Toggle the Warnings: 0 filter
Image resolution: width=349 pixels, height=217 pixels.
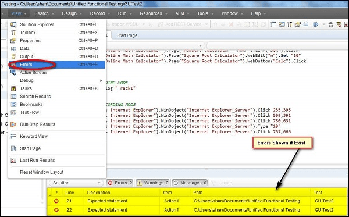tap(152, 183)
